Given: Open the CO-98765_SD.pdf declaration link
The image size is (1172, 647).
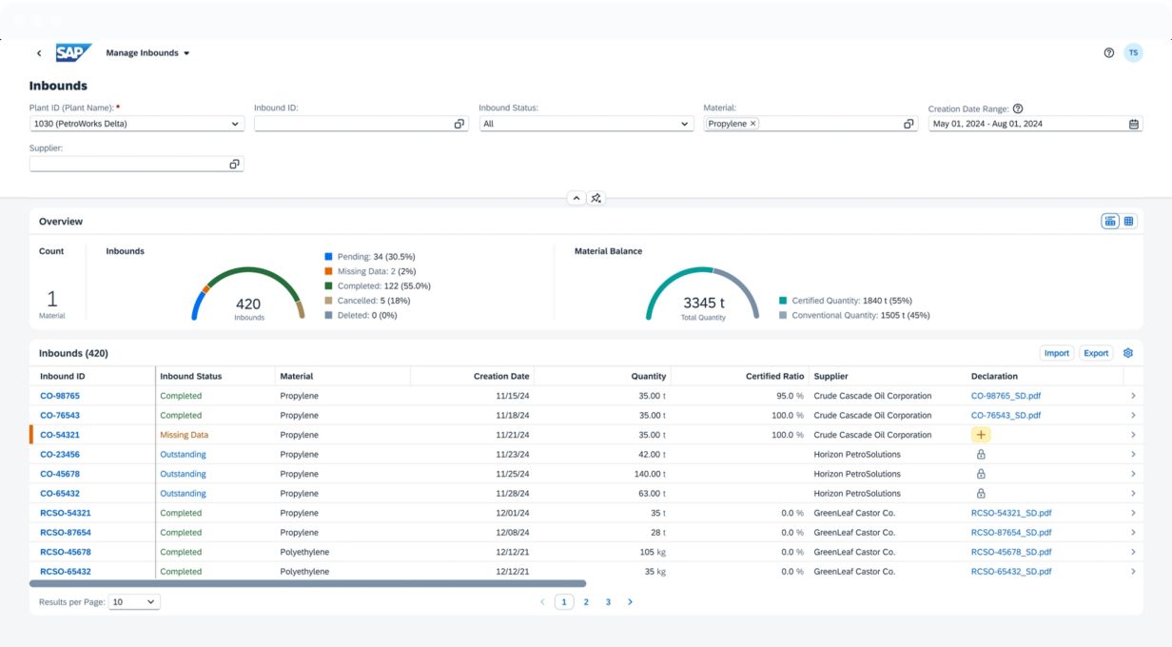Looking at the screenshot, I should click(x=1006, y=396).
